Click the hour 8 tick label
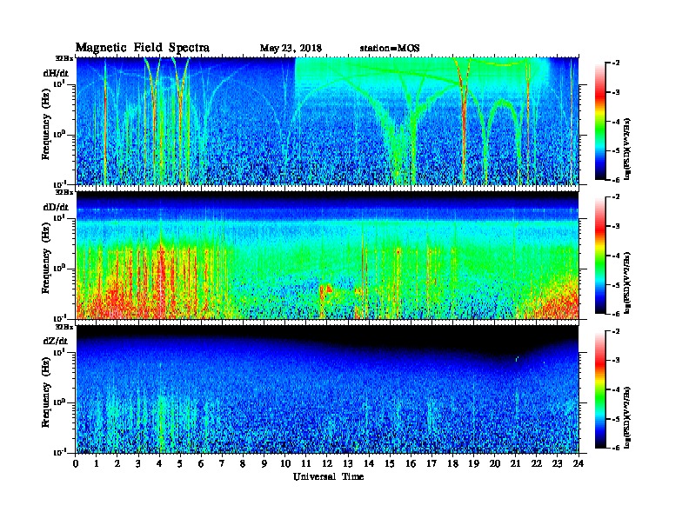This screenshot has width=689, height=532. (243, 464)
